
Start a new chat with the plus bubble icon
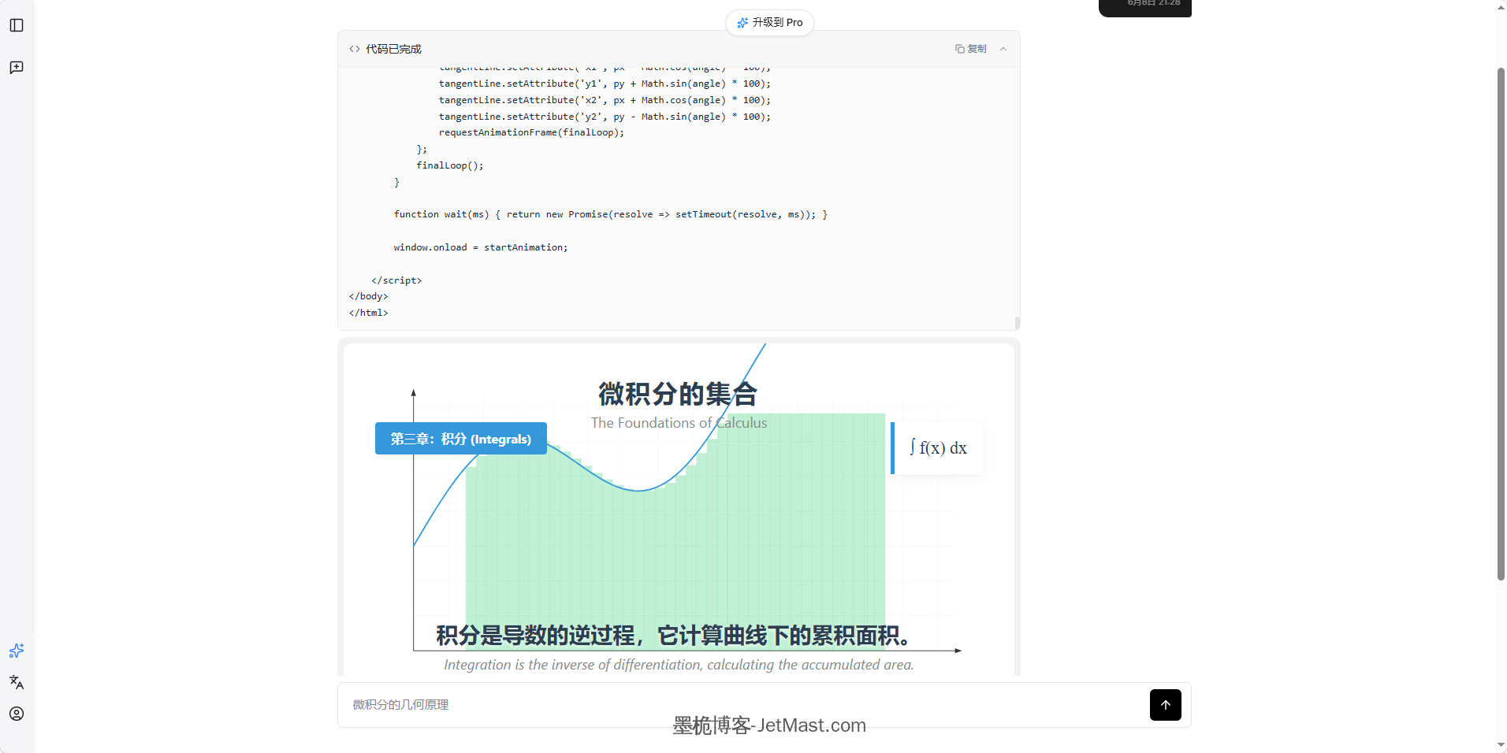(x=17, y=68)
